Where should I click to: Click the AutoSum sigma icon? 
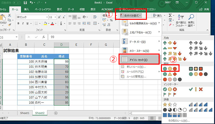coord(170,15)
